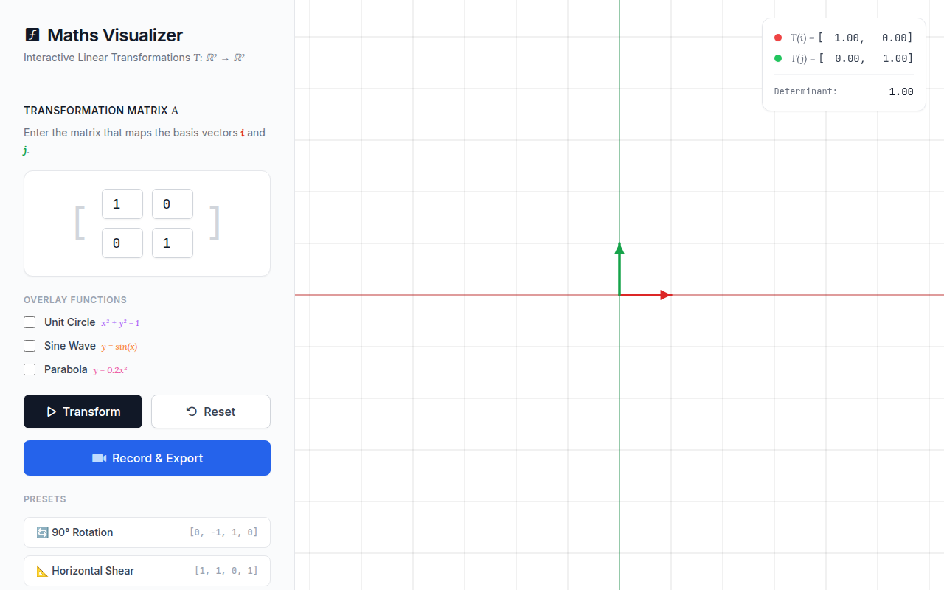Click the circular arrow Reset icon

pos(192,412)
